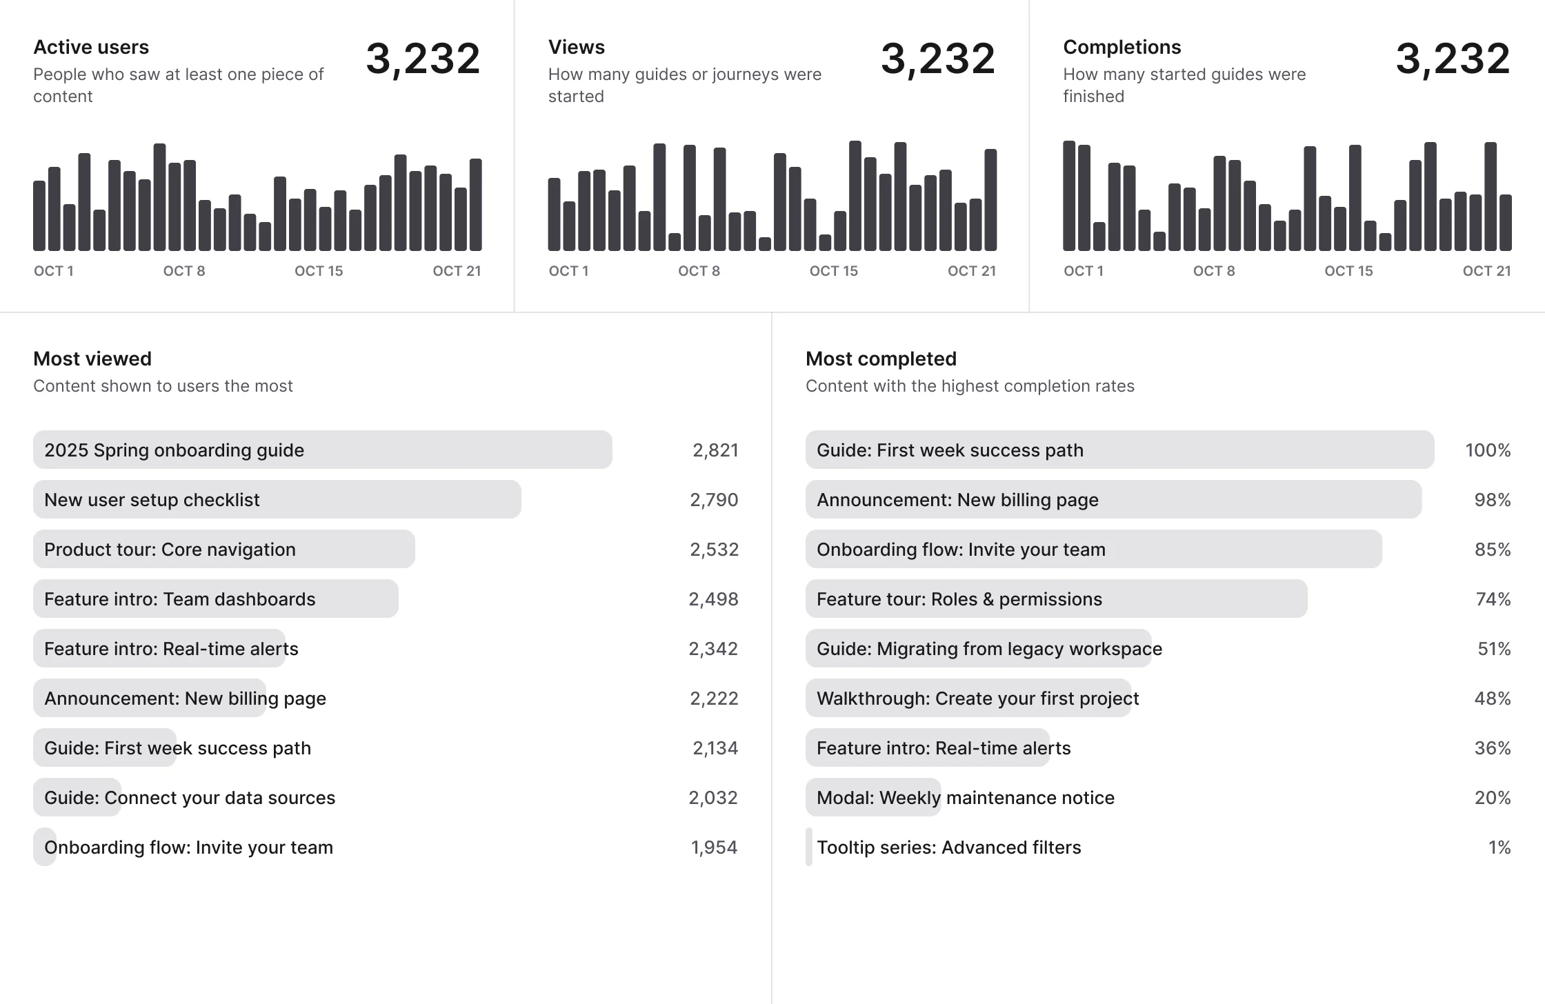
Task: Open Tooltip series: Advanced filters entry
Action: [948, 847]
